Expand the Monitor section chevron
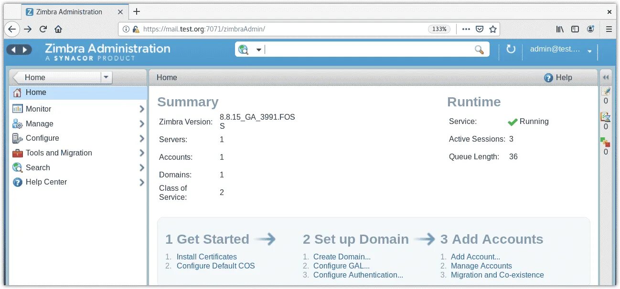 tap(141, 109)
